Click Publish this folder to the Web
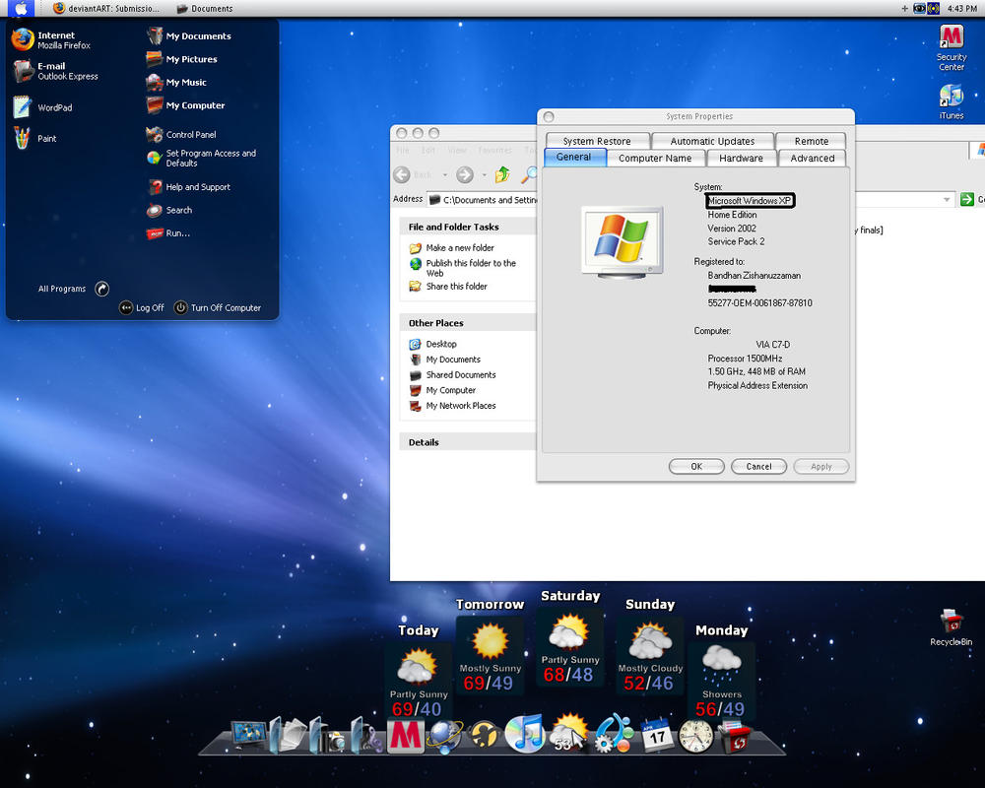 click(x=463, y=268)
